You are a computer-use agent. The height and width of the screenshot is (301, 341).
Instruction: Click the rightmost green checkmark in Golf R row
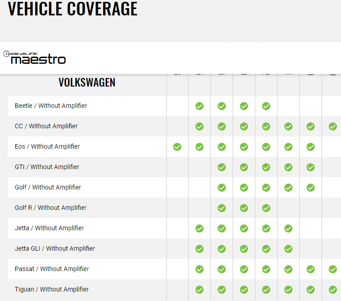point(266,208)
